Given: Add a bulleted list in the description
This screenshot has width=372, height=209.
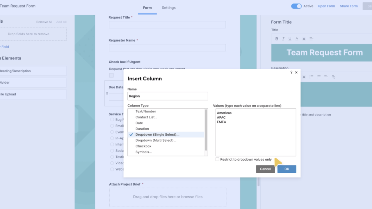Looking at the screenshot, I should click(318, 77).
